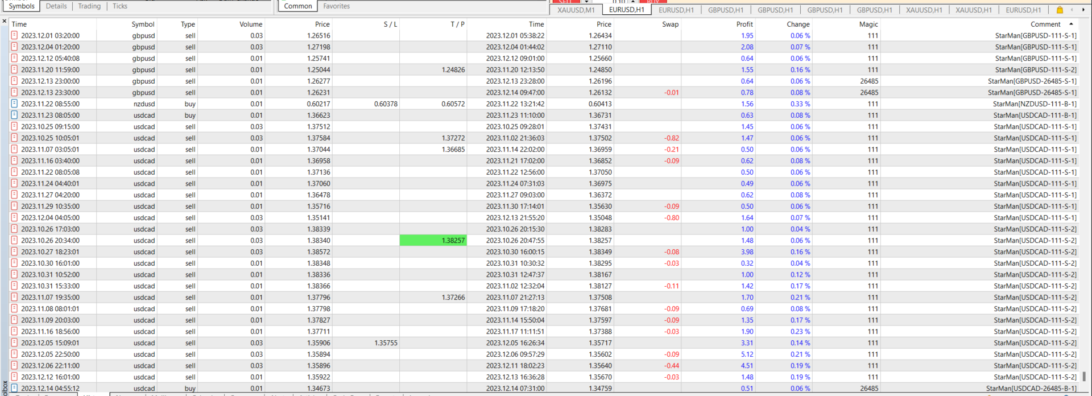Click the sell order icon for 2023.12.04 01:20:00

(x=14, y=47)
